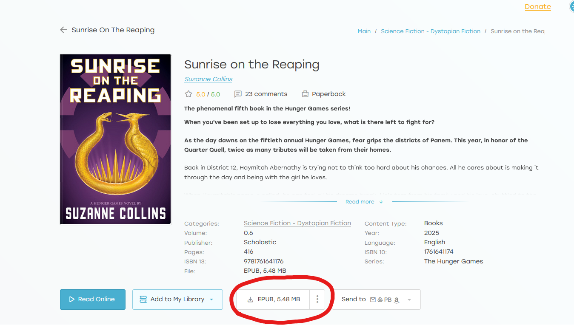Screen dimensions: 574x325
Task: Download the EPUB, 5.48 MB file
Action: point(274,299)
